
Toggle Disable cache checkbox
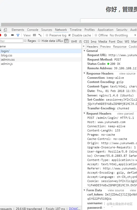[69, 35]
